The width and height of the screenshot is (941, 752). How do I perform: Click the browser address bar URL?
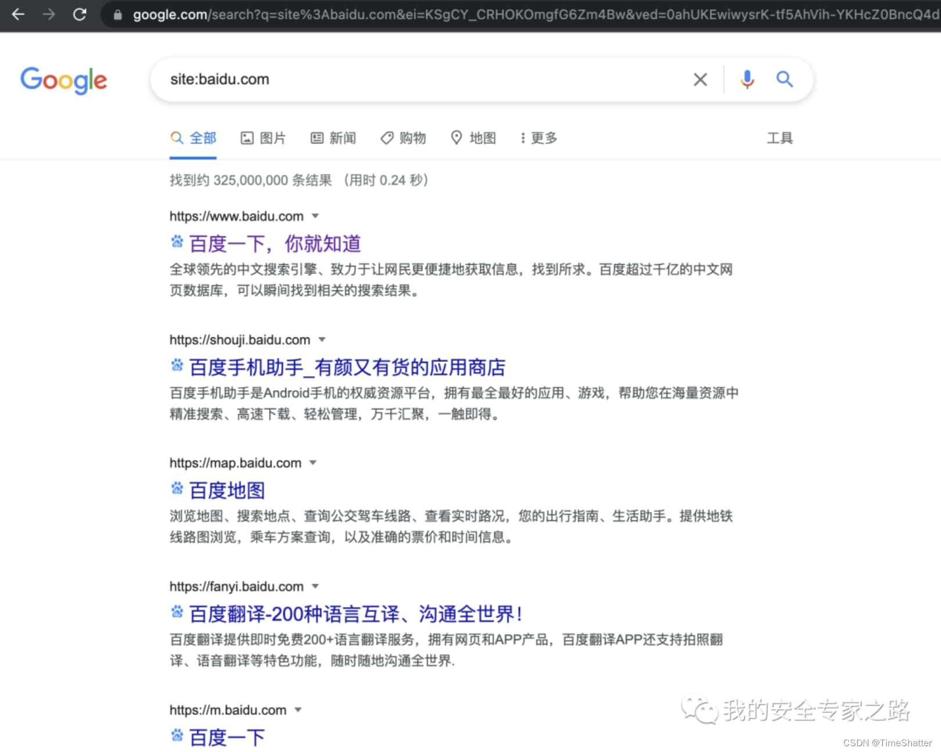534,15
